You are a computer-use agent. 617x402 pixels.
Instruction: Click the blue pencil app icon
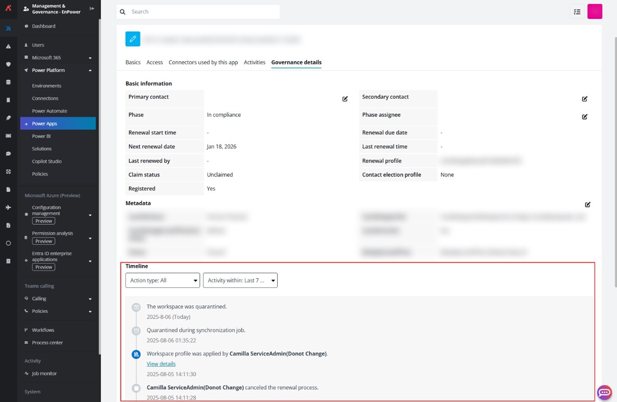pos(133,39)
